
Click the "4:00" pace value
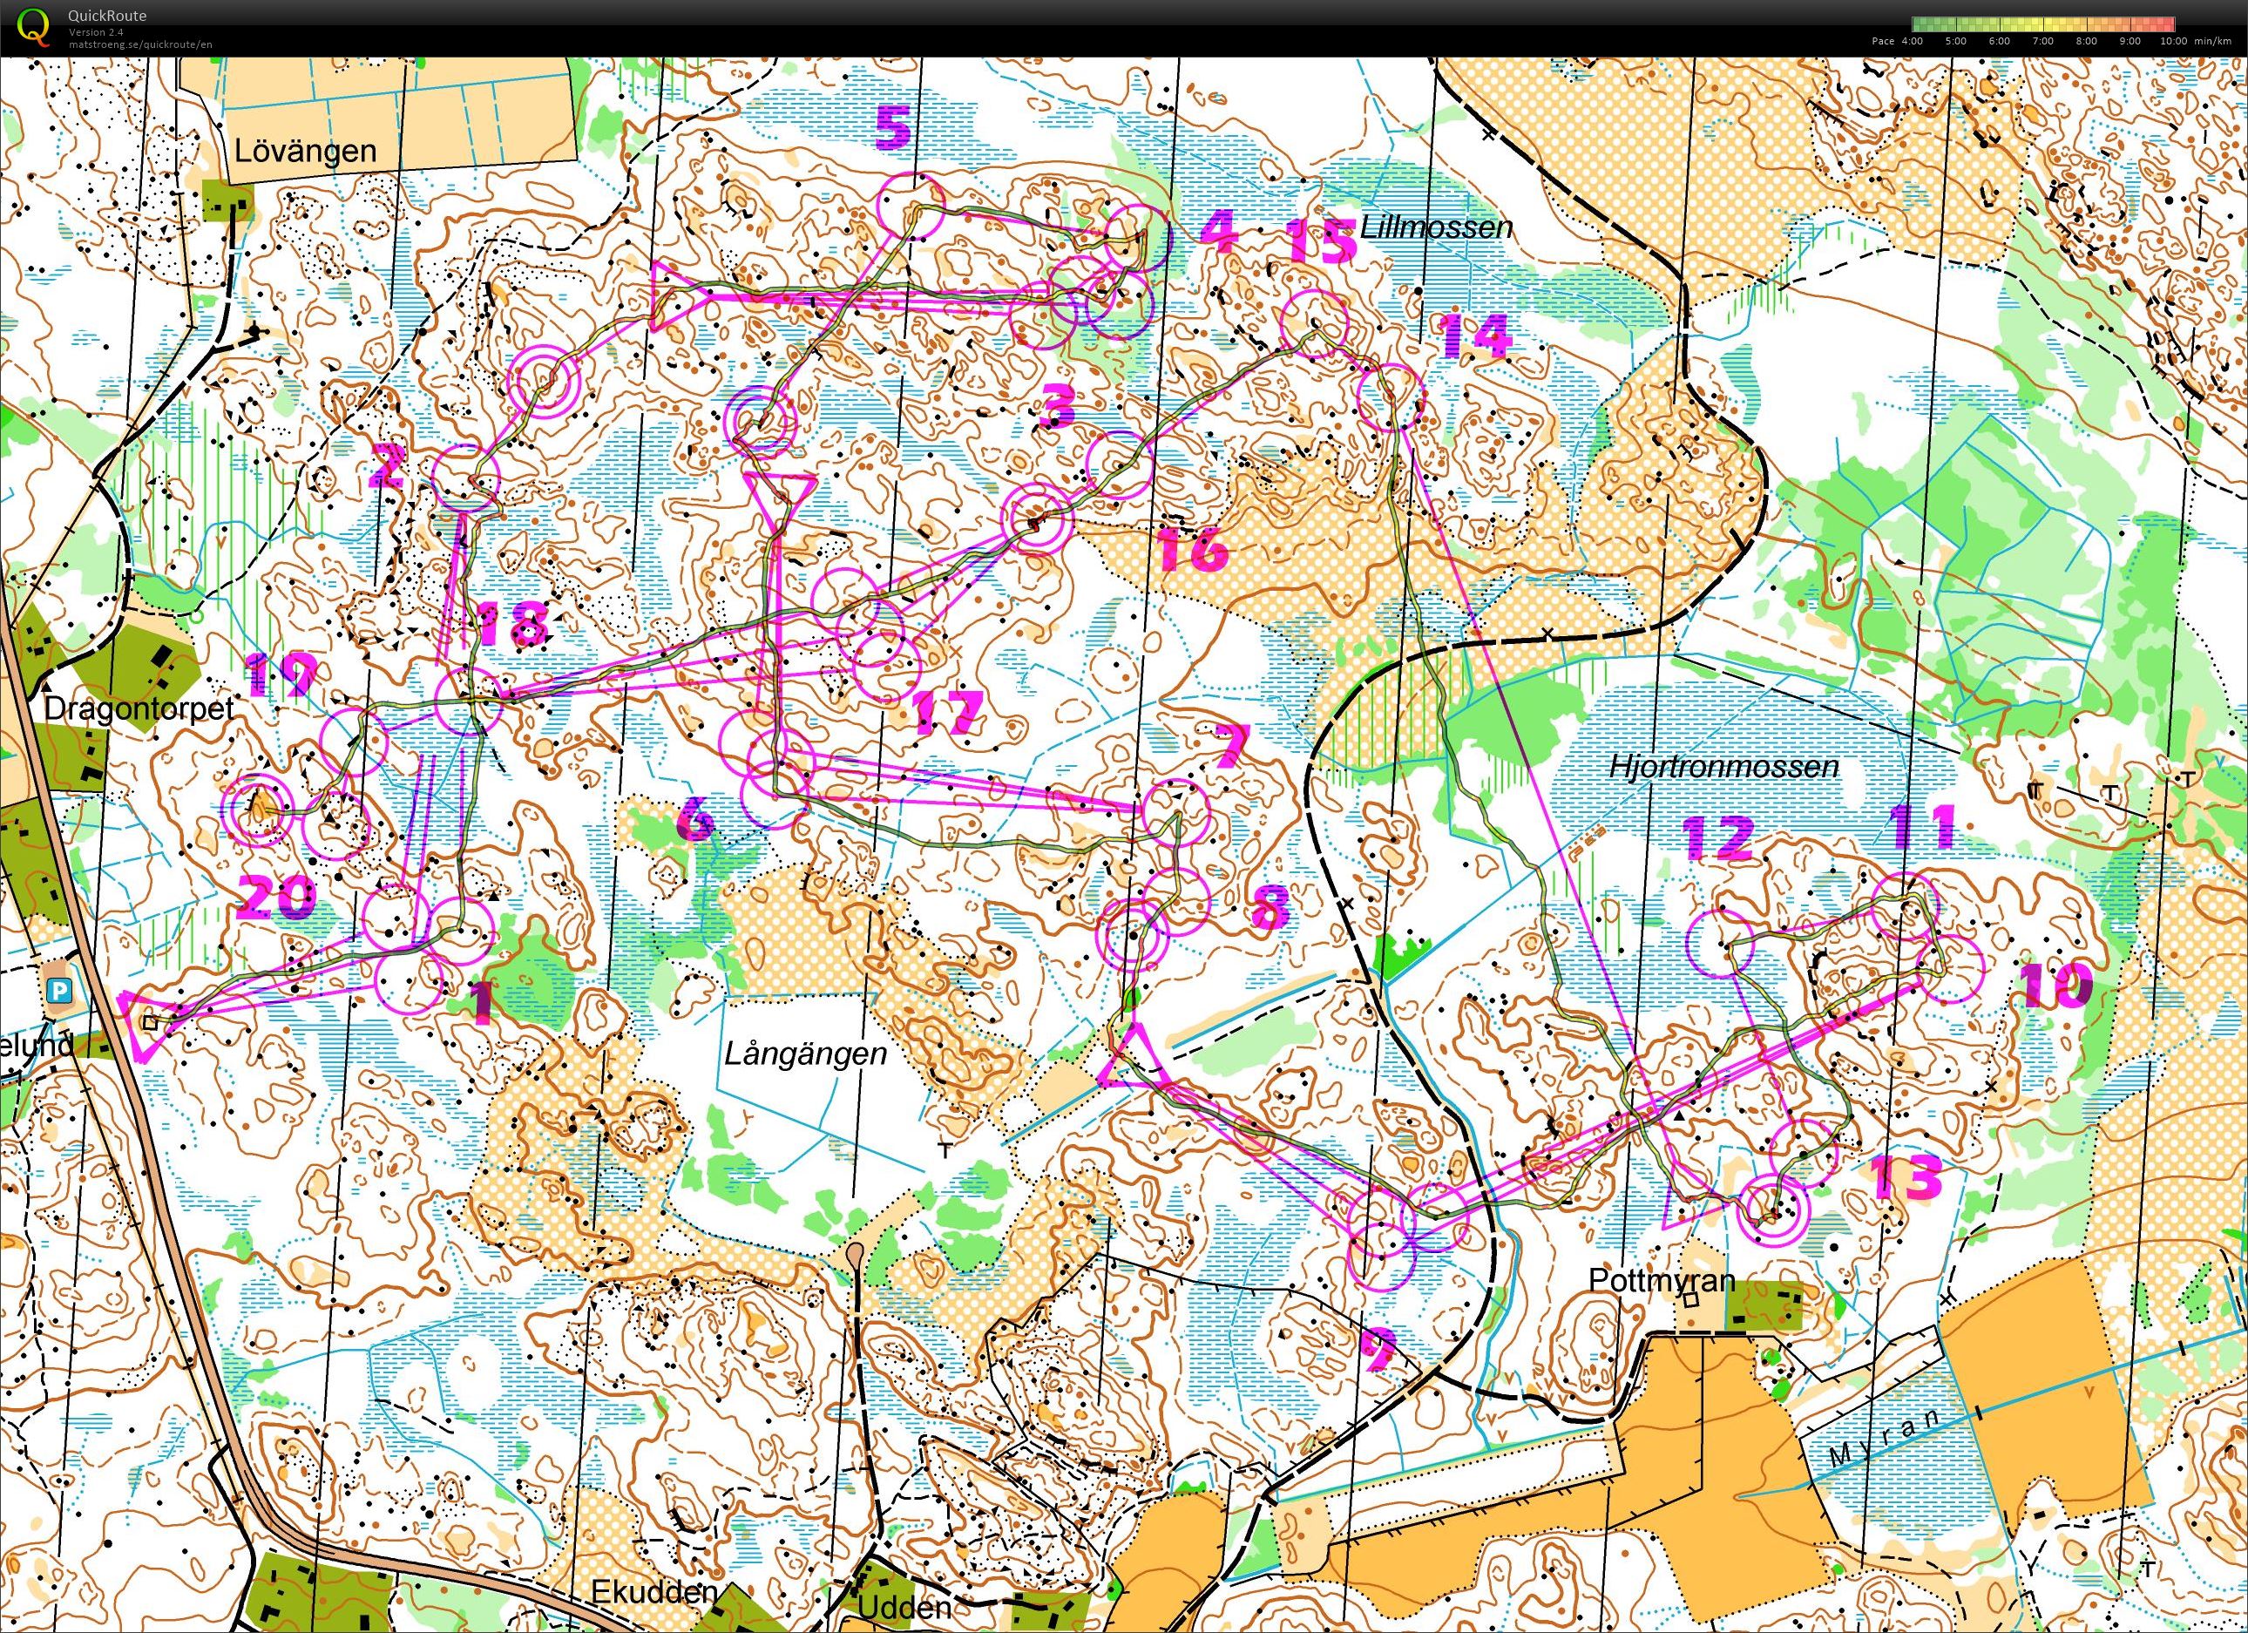pos(1912,42)
